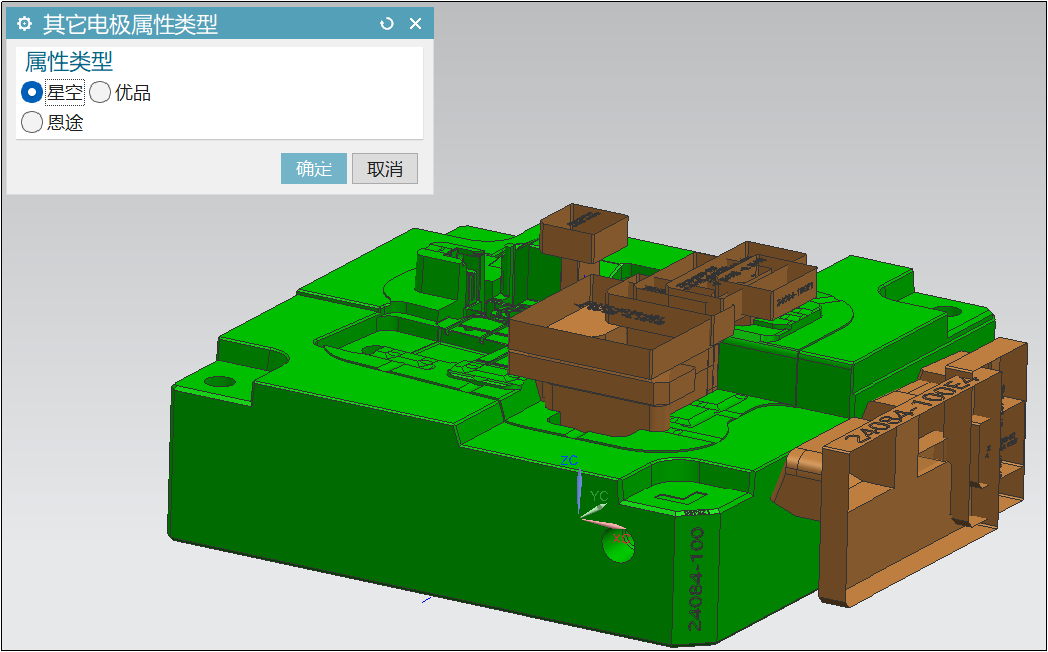Click the 取消 button
Screen dimensions: 1048x652
[384, 168]
